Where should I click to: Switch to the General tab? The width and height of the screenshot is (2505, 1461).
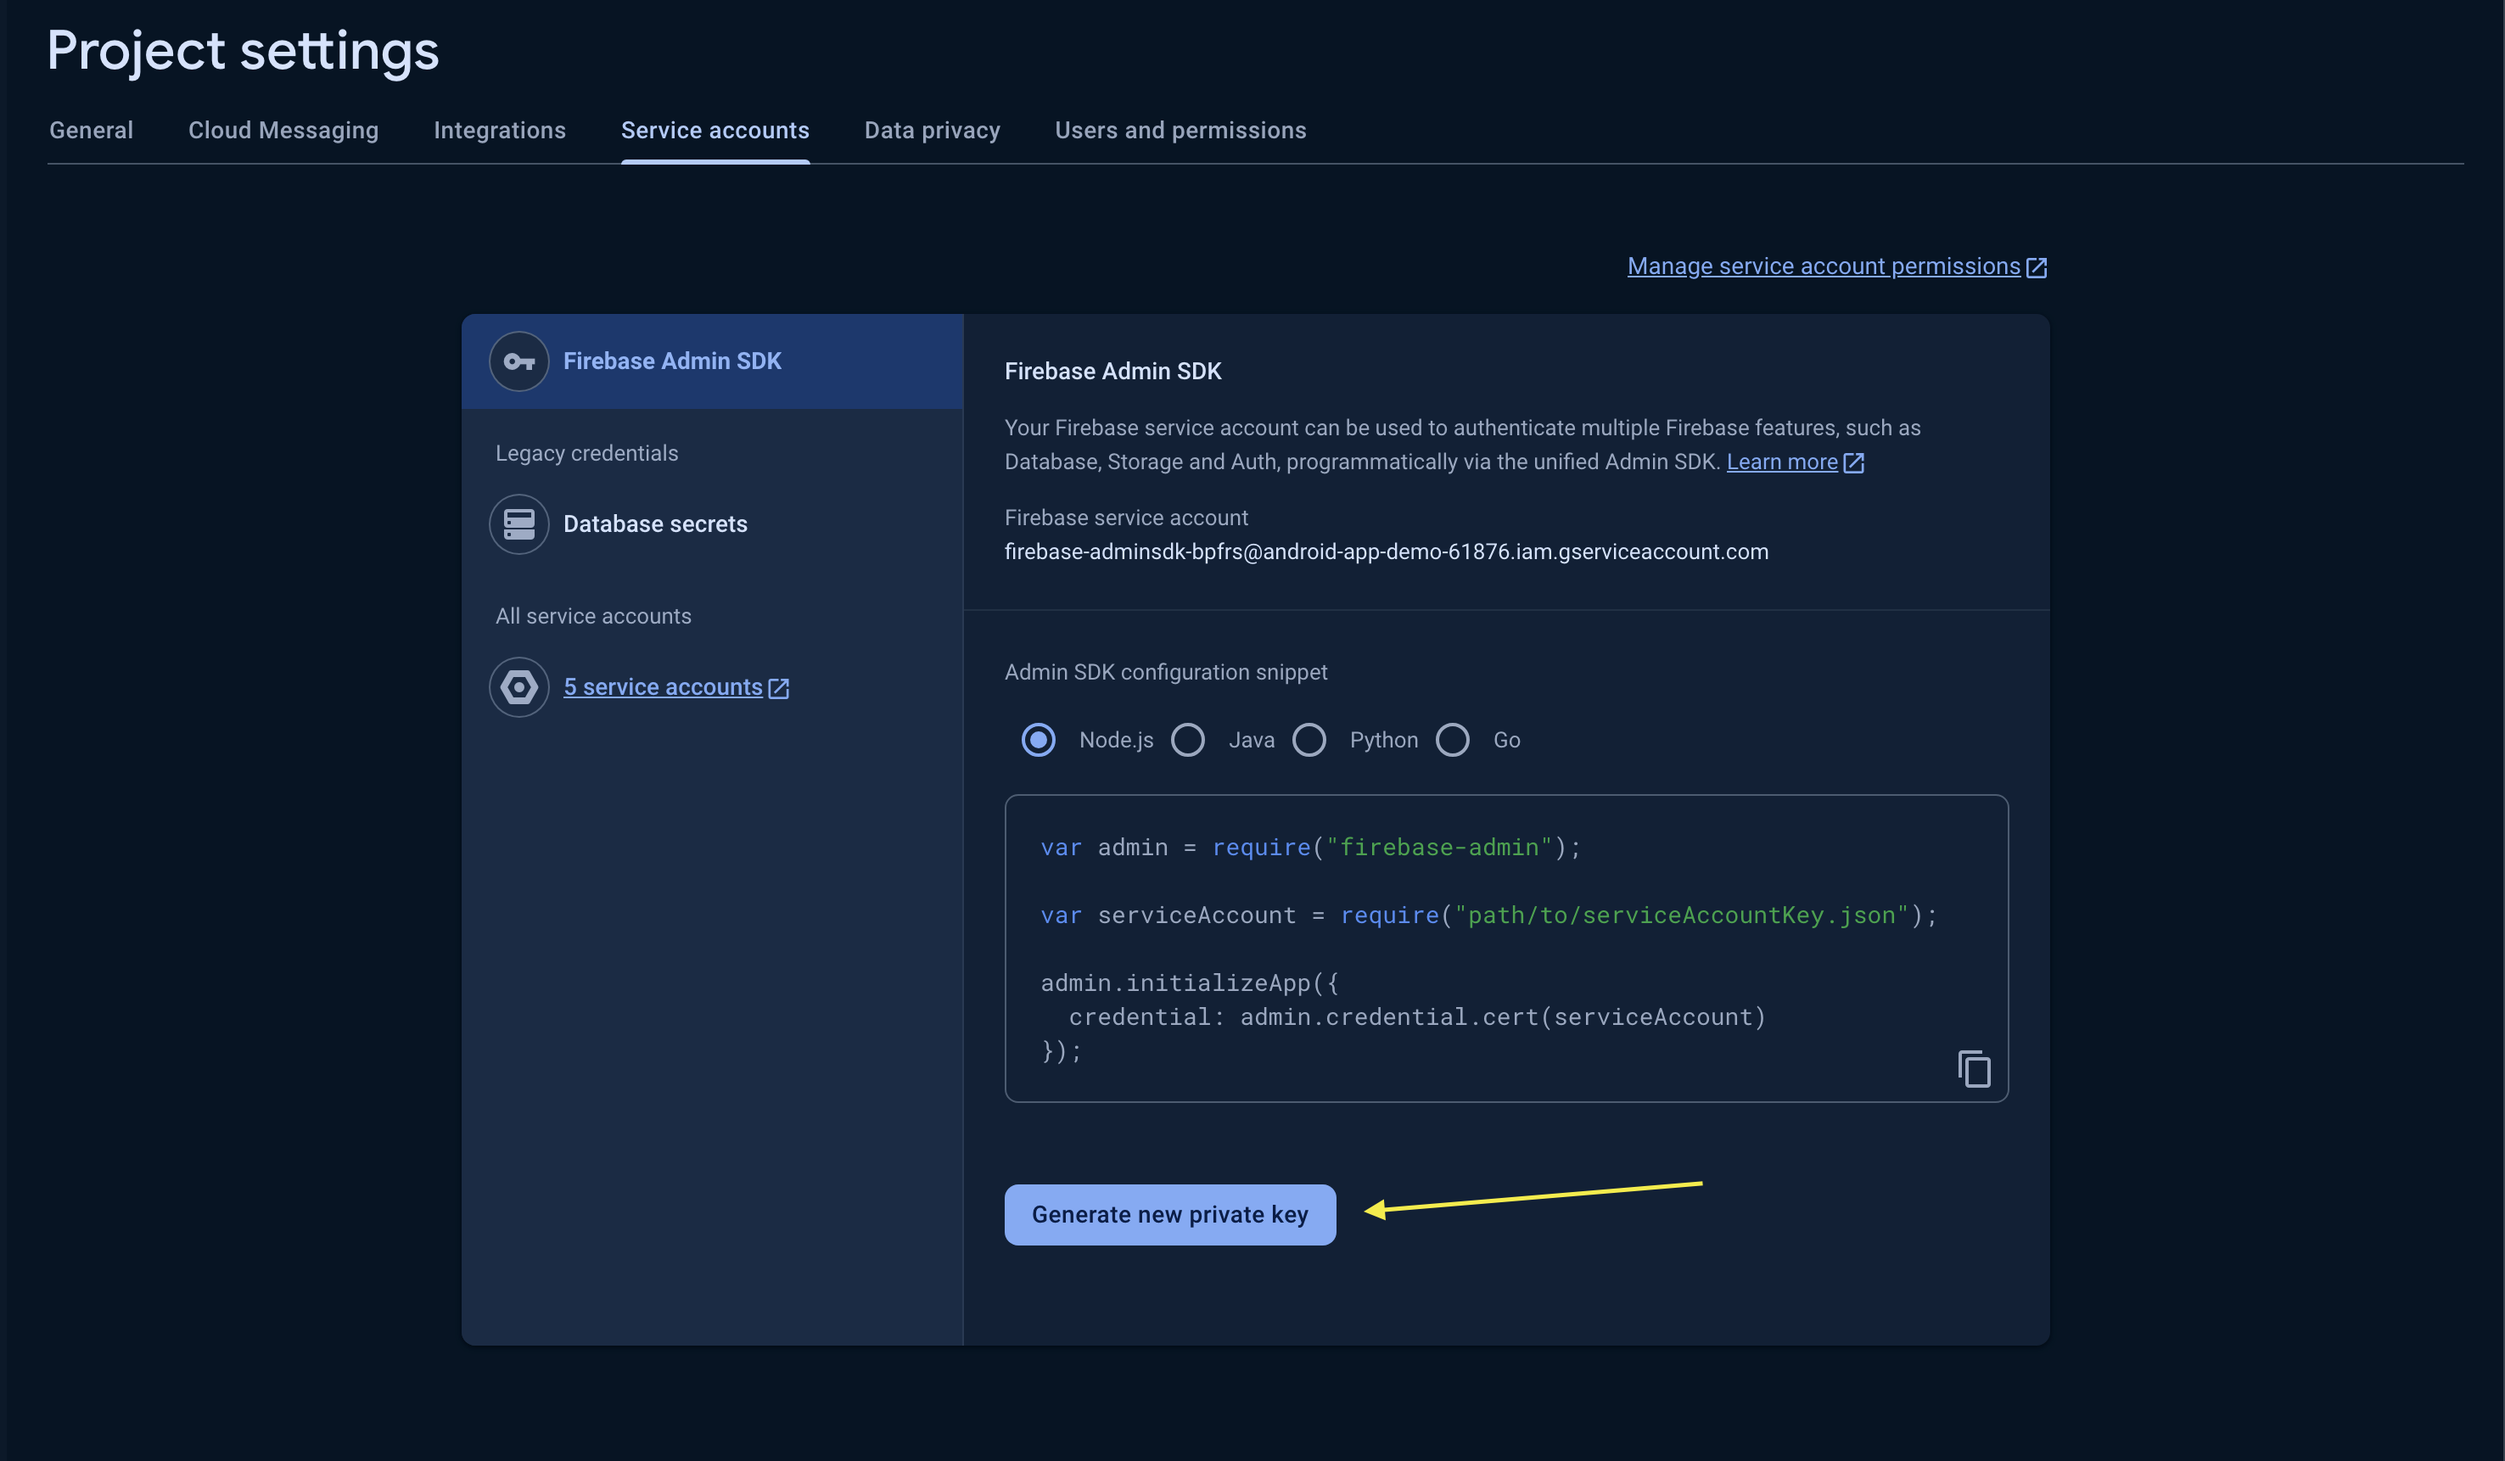[92, 130]
